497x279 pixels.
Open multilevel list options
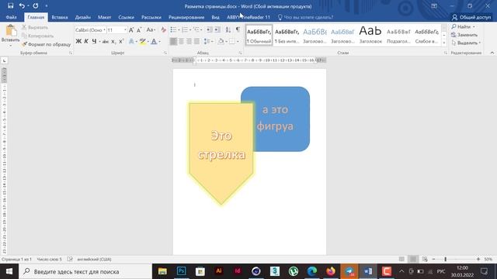pos(196,29)
